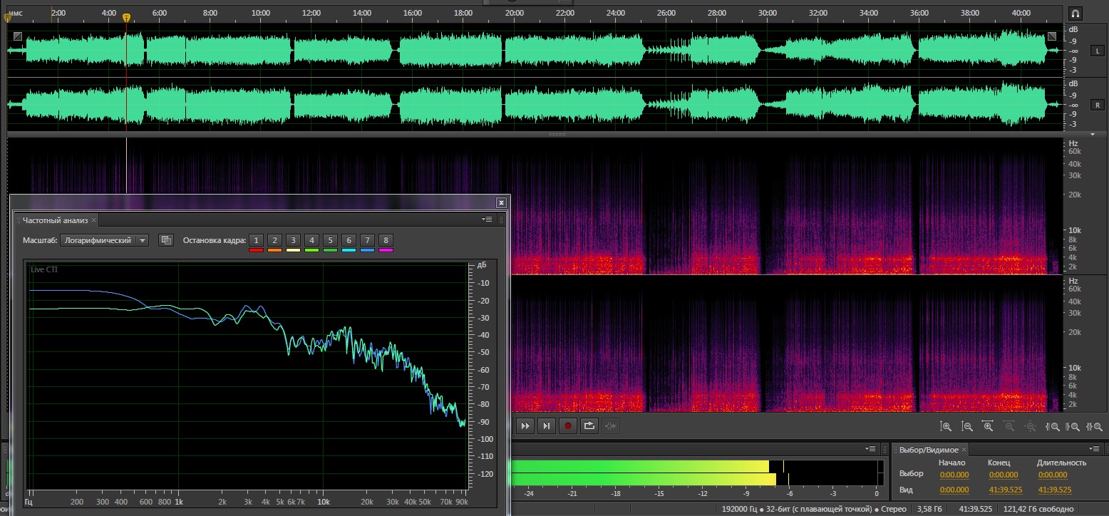This screenshot has width=1109, height=516.
Task: Zoom in amplitude icon
Action: tap(946, 426)
